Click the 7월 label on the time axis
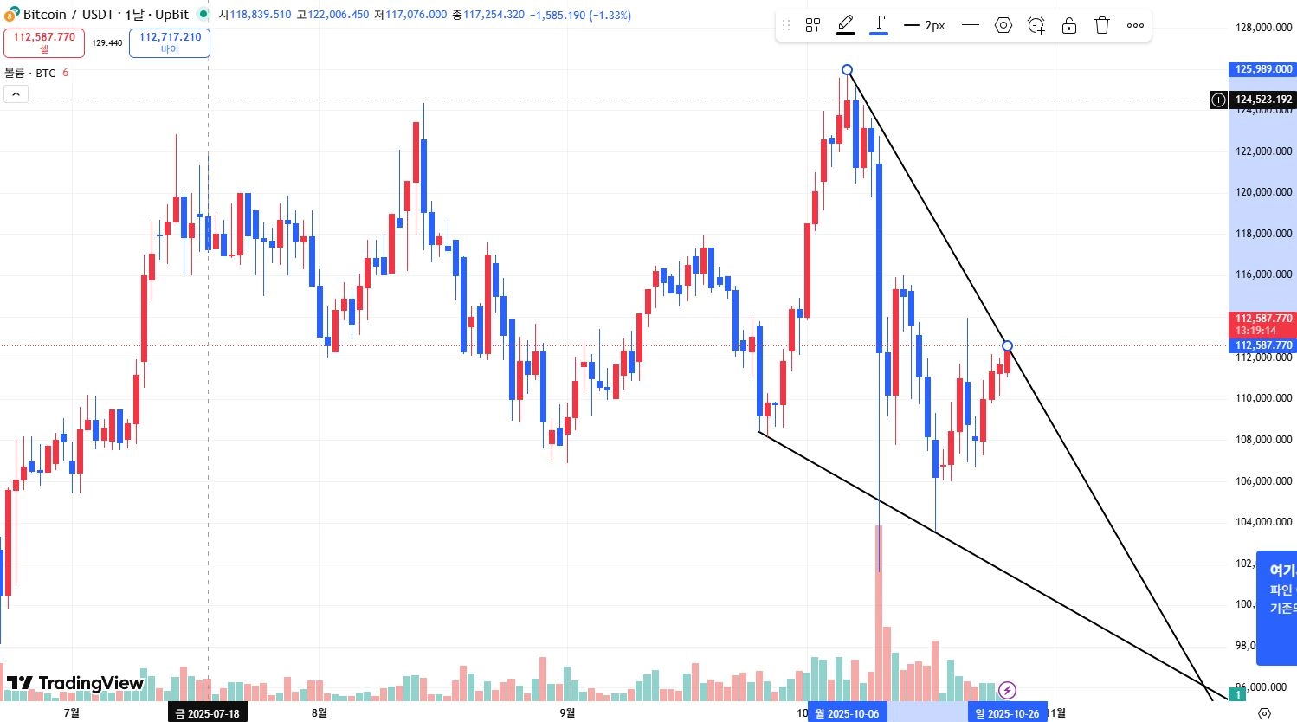1297x722 pixels. click(72, 713)
